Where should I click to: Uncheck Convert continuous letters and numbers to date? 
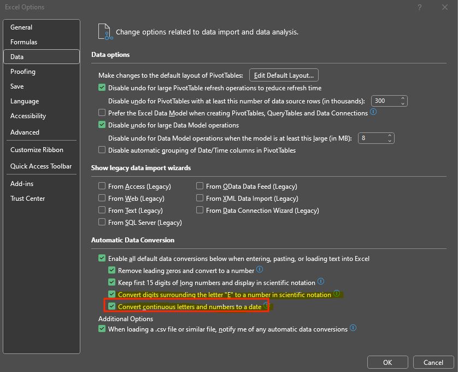111,306
